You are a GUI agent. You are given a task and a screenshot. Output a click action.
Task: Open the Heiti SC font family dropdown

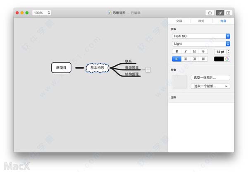(x=201, y=36)
